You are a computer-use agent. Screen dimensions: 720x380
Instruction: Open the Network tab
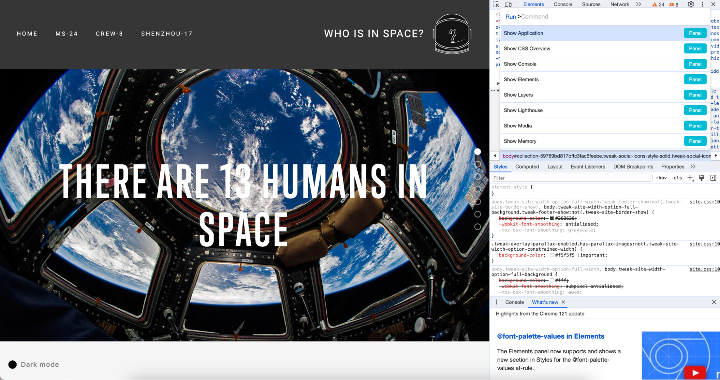click(x=620, y=4)
